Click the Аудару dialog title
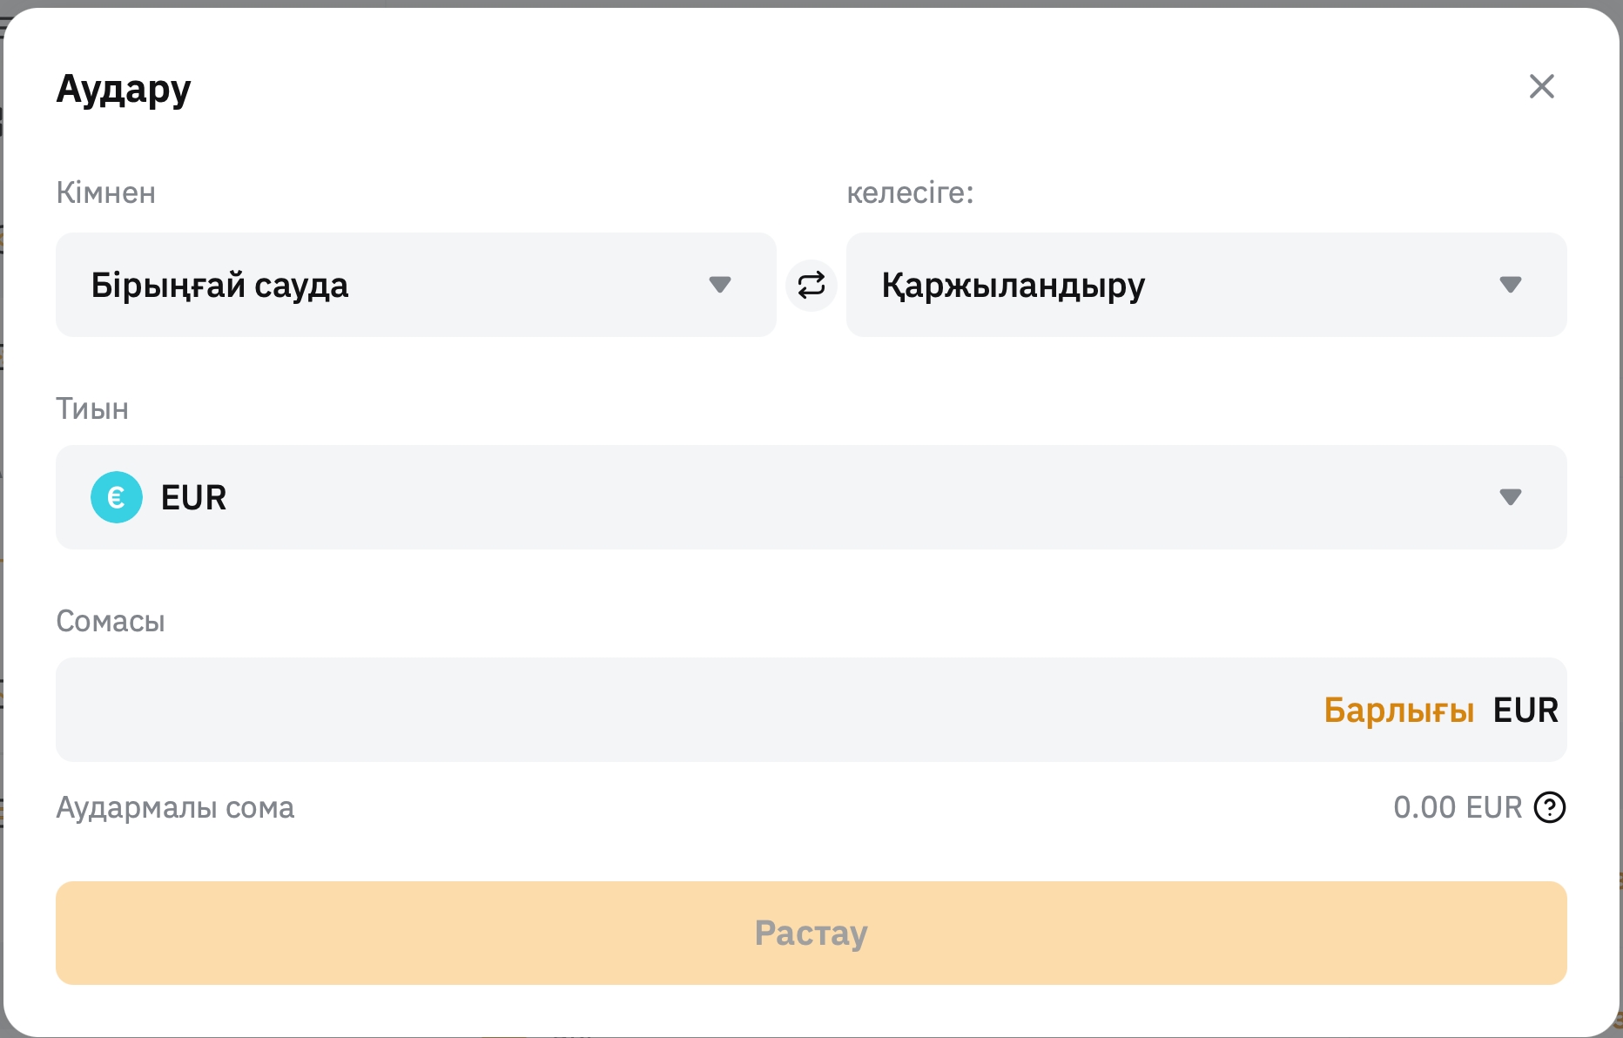The image size is (1623, 1038). click(x=124, y=89)
